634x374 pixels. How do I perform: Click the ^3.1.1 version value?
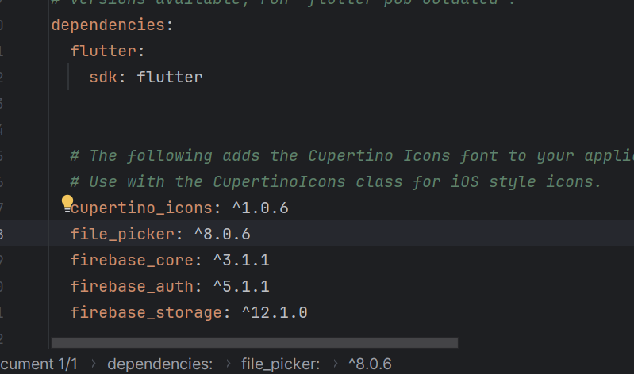pyautogui.click(x=241, y=260)
